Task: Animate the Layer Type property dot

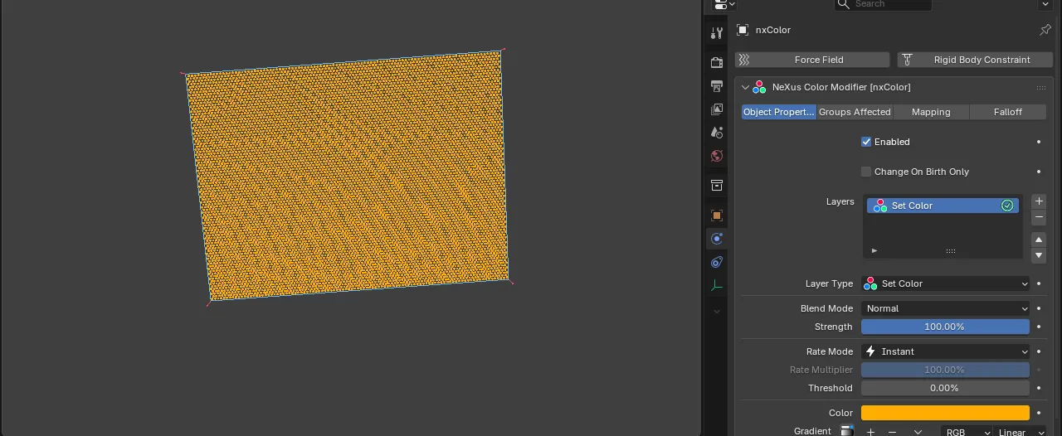Action: coord(1039,283)
